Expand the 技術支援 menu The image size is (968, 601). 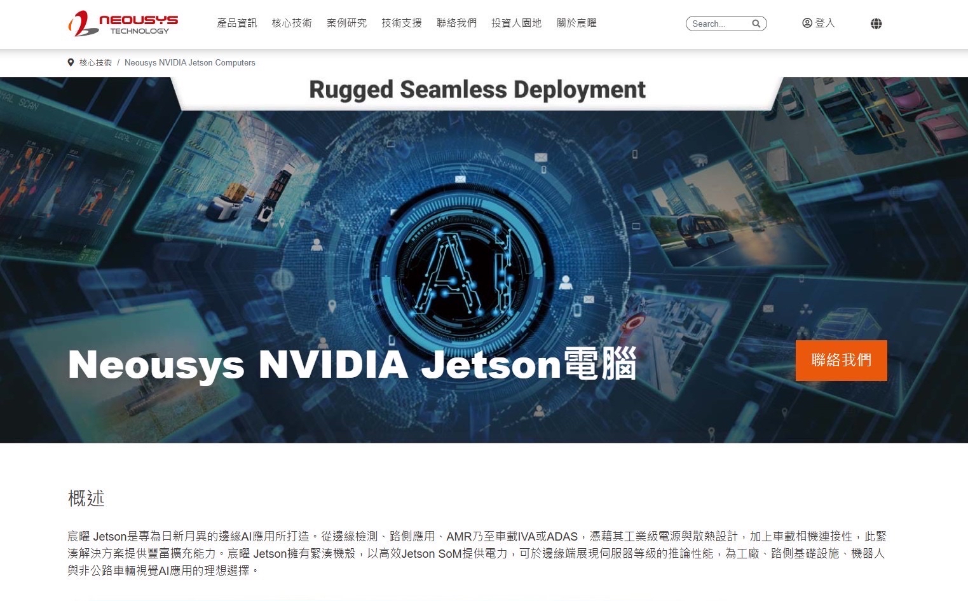(402, 23)
